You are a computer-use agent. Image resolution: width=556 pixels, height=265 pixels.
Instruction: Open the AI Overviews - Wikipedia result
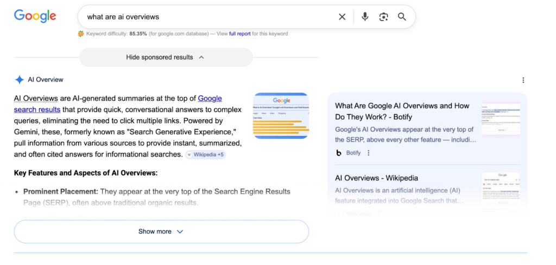(x=376, y=178)
